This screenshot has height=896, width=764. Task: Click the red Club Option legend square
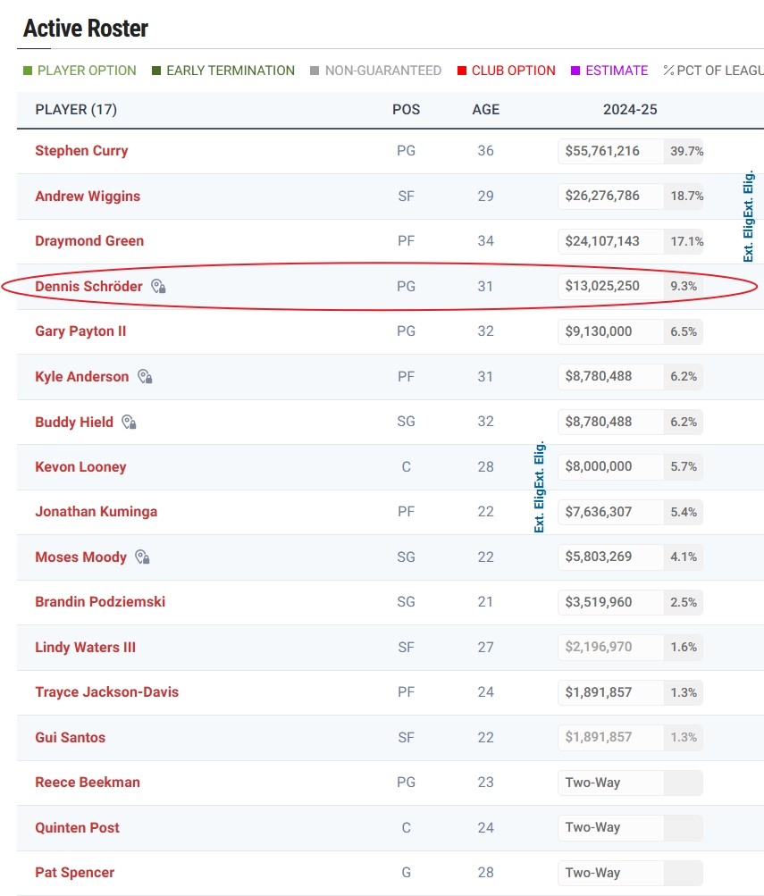coord(462,71)
